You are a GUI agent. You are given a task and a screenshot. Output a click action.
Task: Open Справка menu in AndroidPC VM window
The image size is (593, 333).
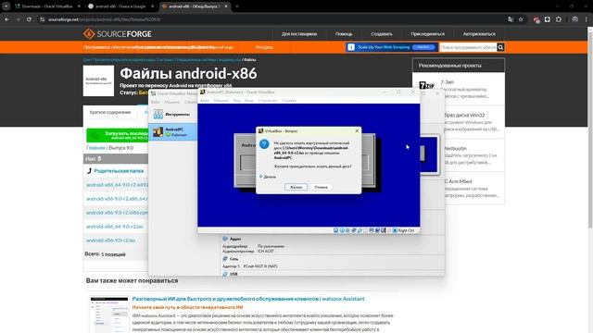click(x=289, y=101)
